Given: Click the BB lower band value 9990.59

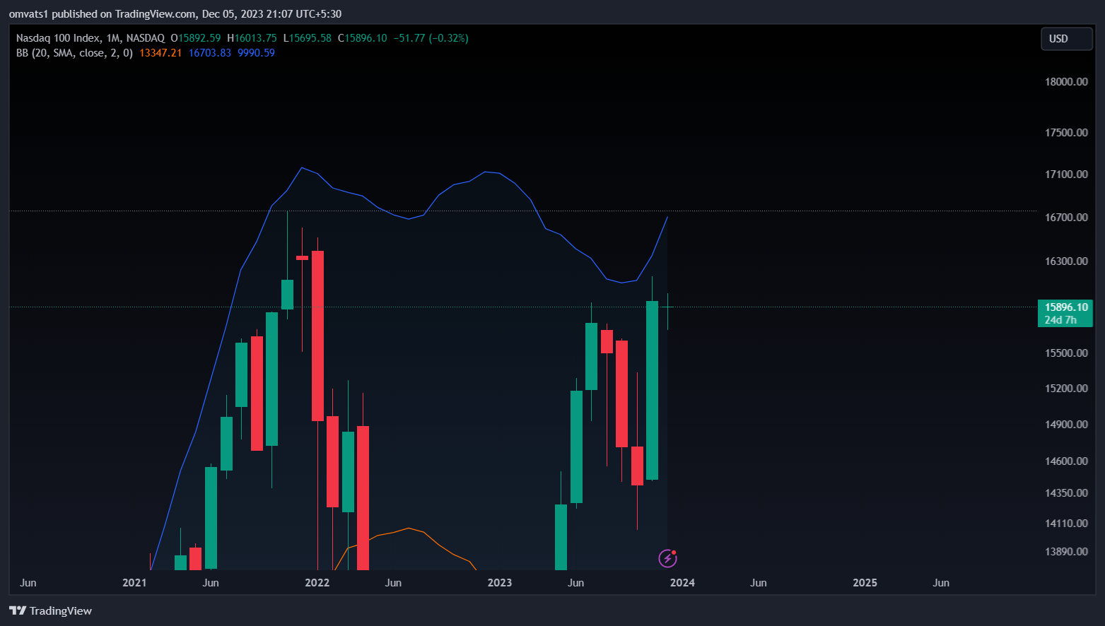Looking at the screenshot, I should (x=256, y=53).
